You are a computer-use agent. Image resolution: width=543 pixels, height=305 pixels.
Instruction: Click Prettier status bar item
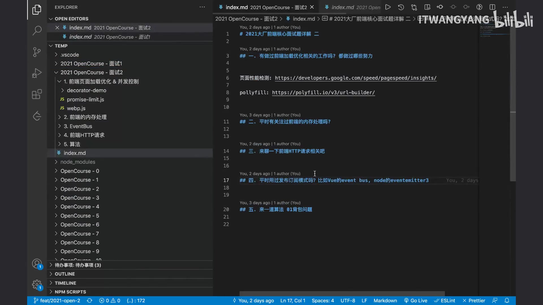[474, 300]
